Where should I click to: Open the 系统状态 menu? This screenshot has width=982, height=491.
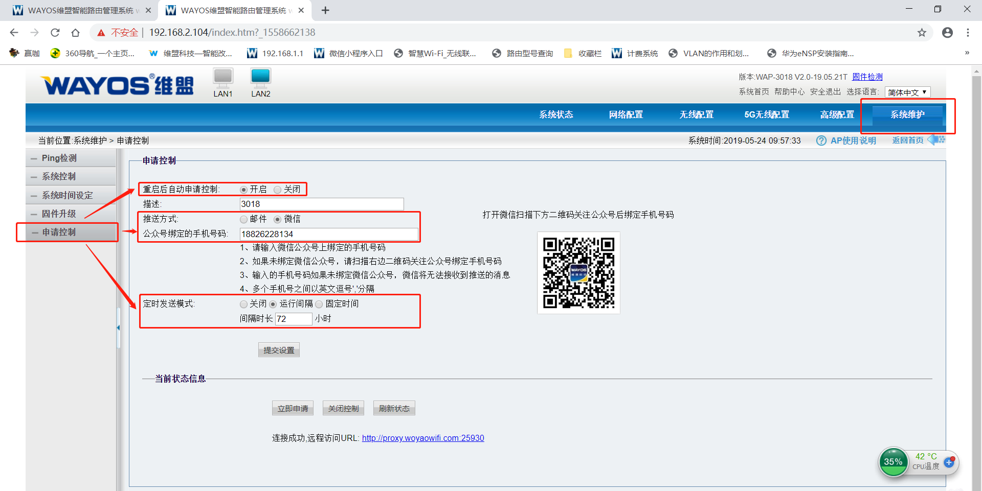tap(556, 114)
